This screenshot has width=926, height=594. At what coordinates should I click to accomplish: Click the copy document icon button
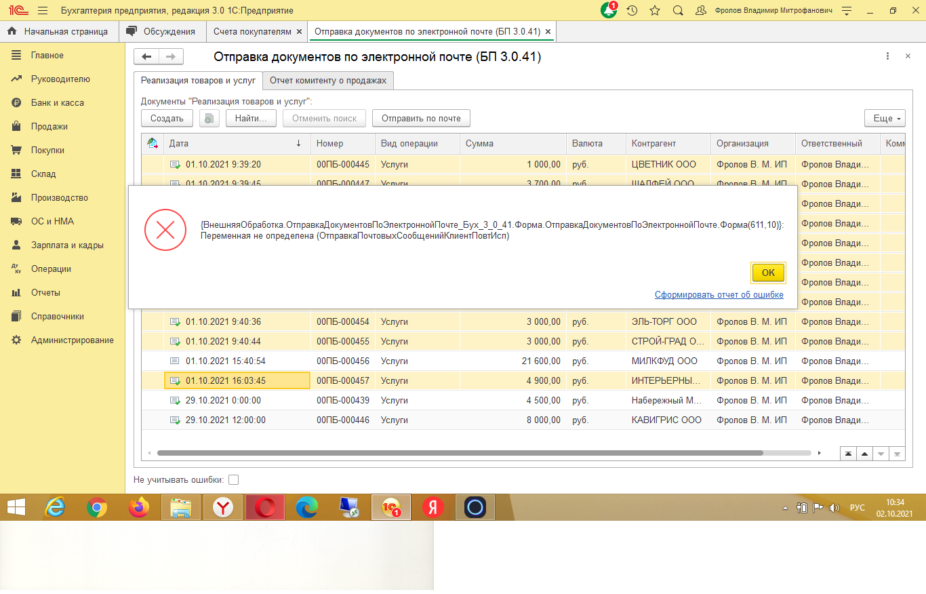209,118
